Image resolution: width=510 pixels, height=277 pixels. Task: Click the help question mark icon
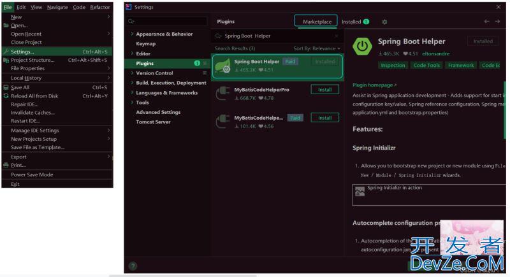(x=133, y=266)
